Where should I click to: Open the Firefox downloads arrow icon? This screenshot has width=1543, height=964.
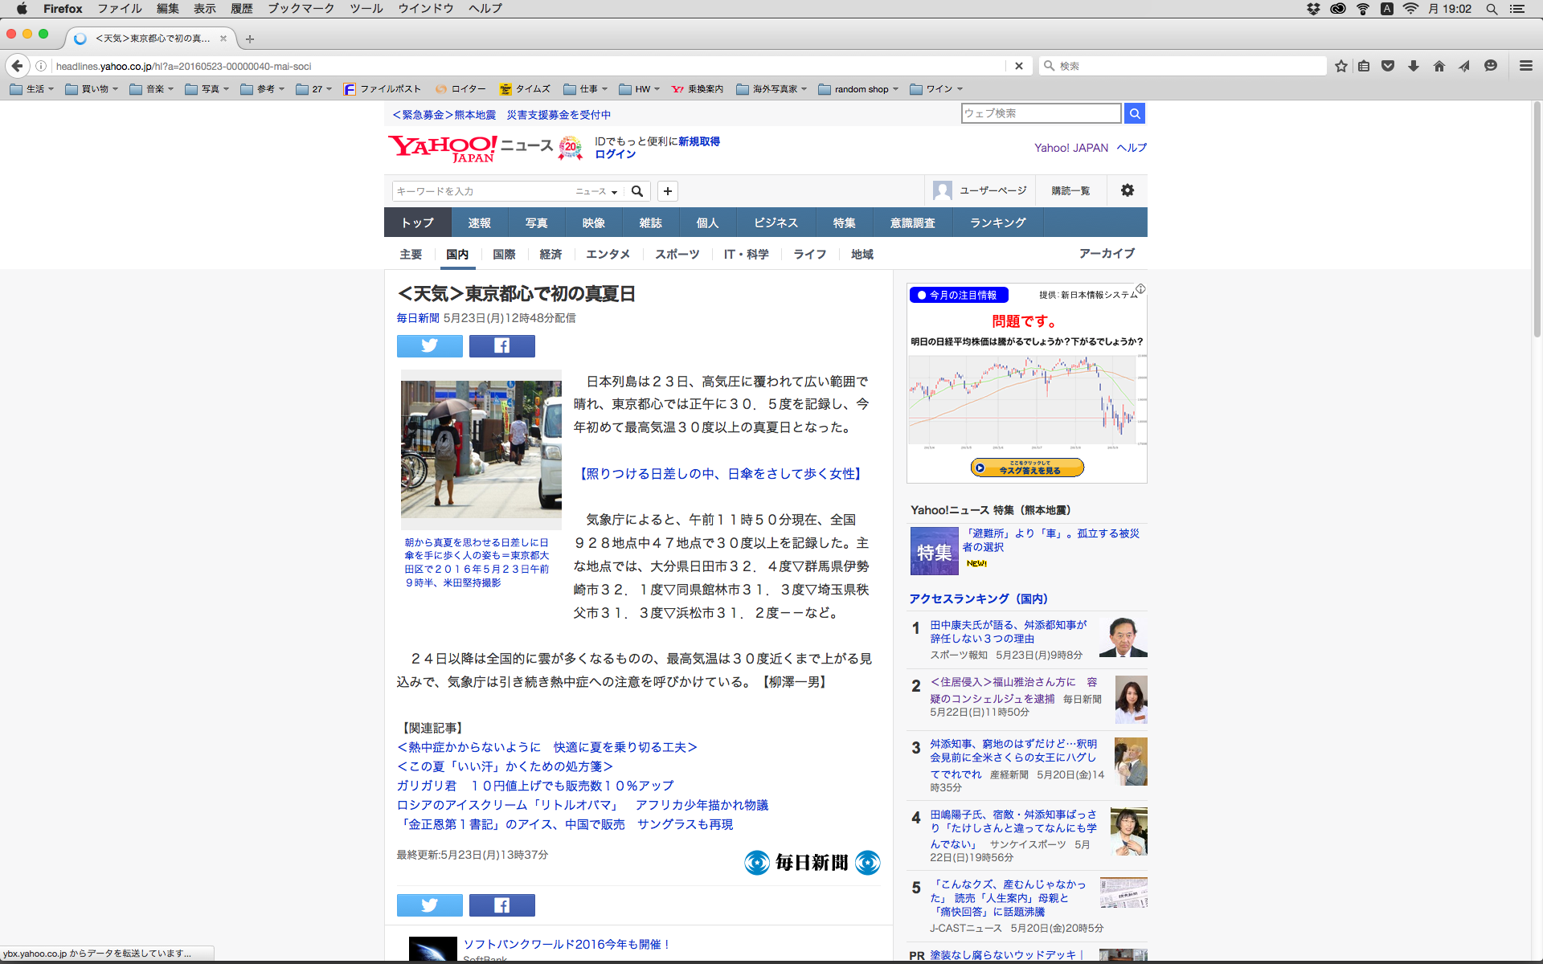1414,66
